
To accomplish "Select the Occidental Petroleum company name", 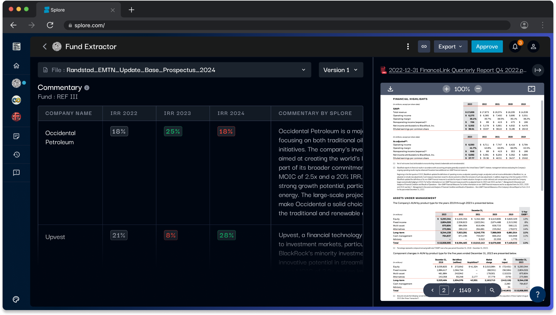I will [60, 137].
